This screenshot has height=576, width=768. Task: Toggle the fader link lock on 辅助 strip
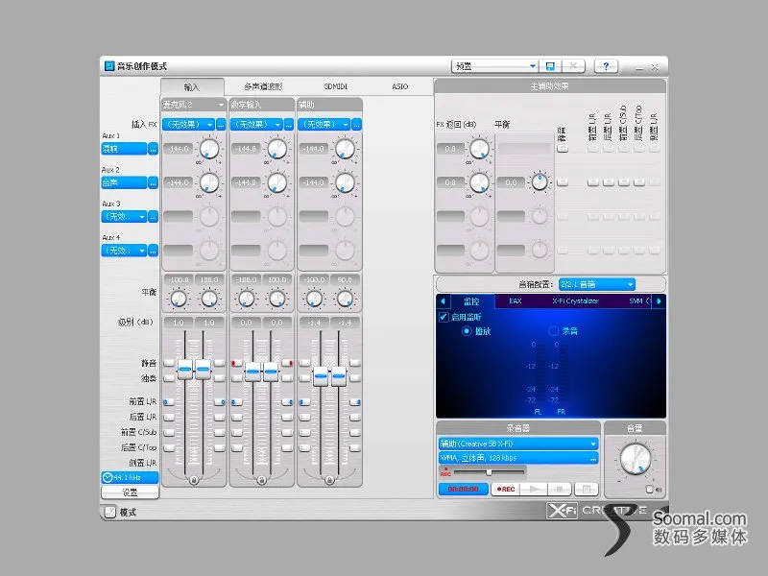[x=329, y=480]
